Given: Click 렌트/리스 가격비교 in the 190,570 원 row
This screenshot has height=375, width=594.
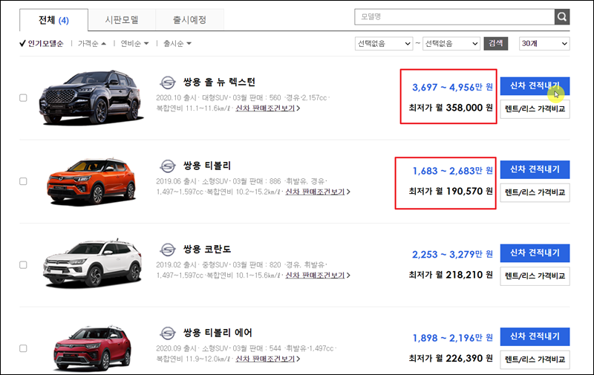Looking at the screenshot, I should (x=535, y=192).
